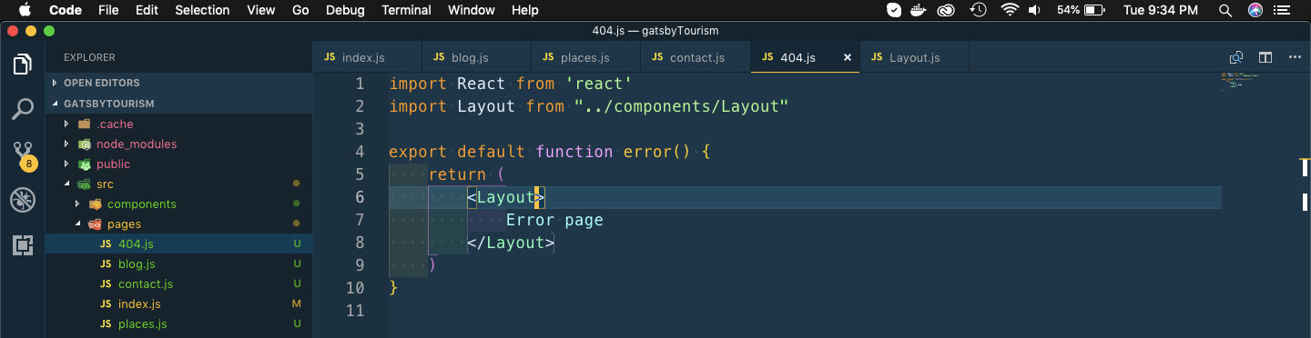Click the "../components/Layout" import path string
This screenshot has width=1311, height=338.
[681, 106]
